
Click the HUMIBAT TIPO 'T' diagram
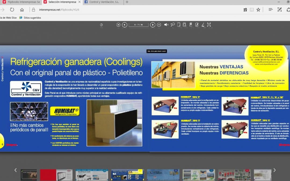pyautogui.click(x=165, y=129)
